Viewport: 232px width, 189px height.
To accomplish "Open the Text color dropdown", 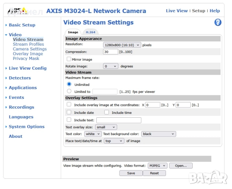I will click(x=93, y=134).
